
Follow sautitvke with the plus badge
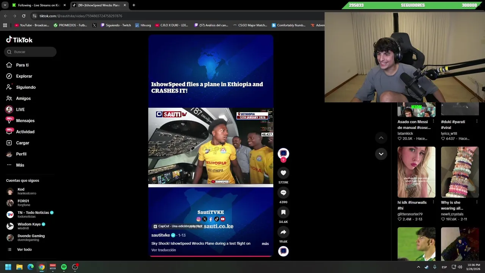click(x=283, y=160)
